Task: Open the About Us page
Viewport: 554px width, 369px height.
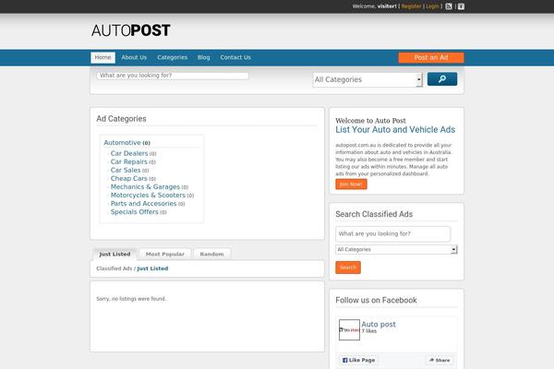Action: click(134, 57)
